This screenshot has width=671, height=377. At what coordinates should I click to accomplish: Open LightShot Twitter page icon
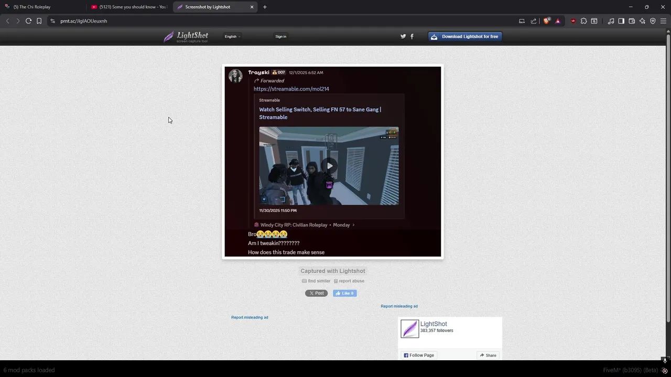tap(403, 36)
